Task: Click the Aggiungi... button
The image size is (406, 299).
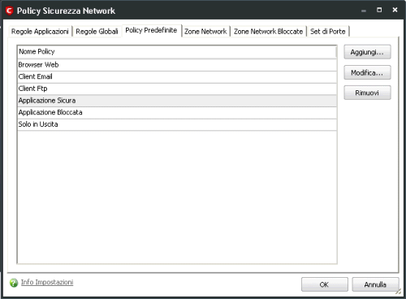Action: [x=367, y=52]
